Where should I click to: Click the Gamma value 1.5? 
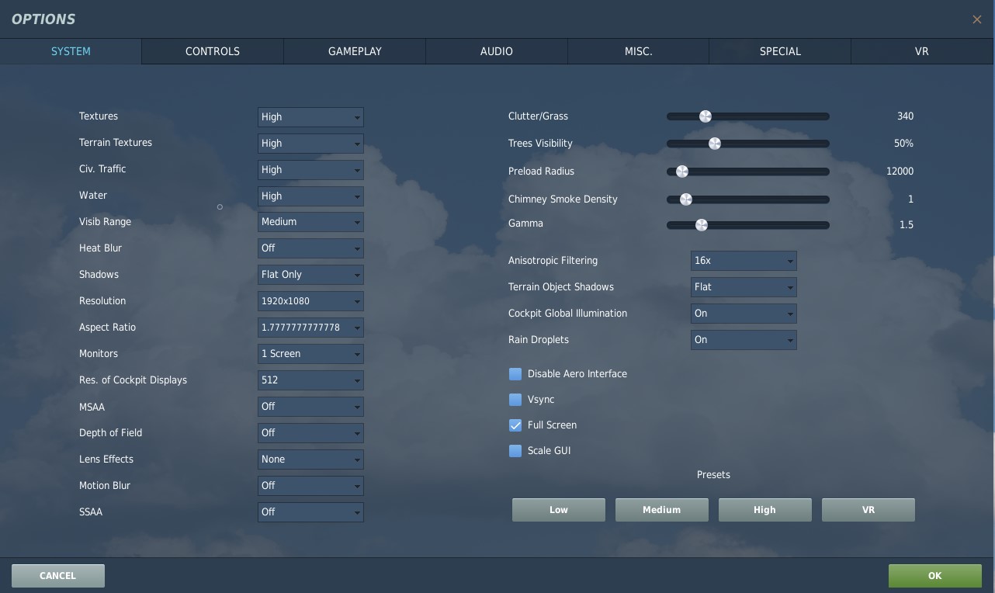[907, 225]
